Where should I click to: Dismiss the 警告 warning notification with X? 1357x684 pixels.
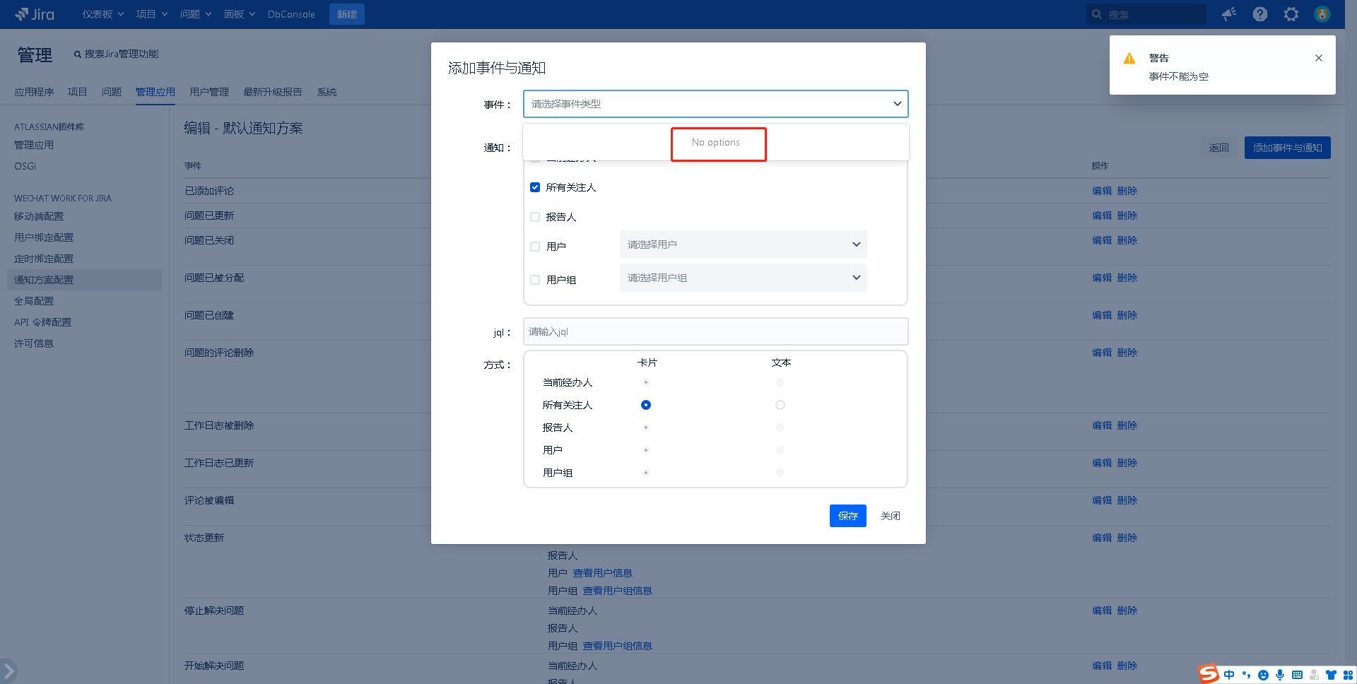click(1319, 58)
